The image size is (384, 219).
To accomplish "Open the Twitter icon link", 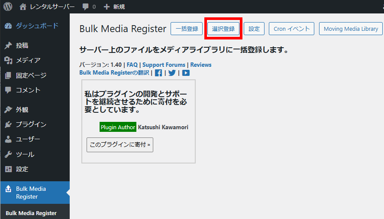I will pyautogui.click(x=172, y=73).
